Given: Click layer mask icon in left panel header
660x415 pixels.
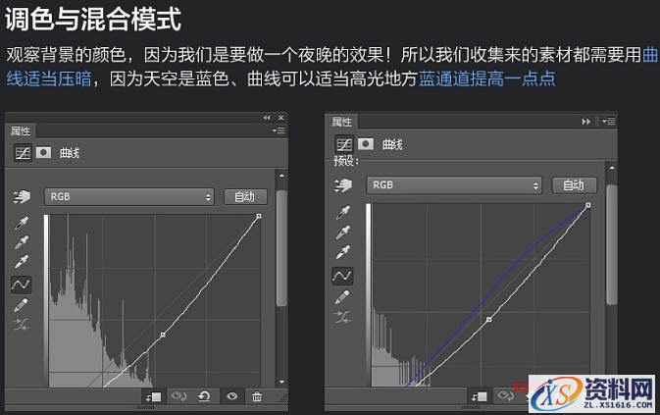Looking at the screenshot, I should [x=43, y=152].
